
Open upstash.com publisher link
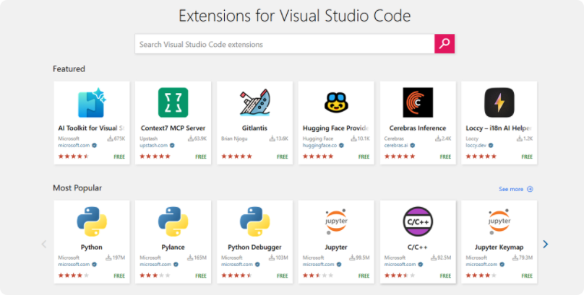[153, 145]
